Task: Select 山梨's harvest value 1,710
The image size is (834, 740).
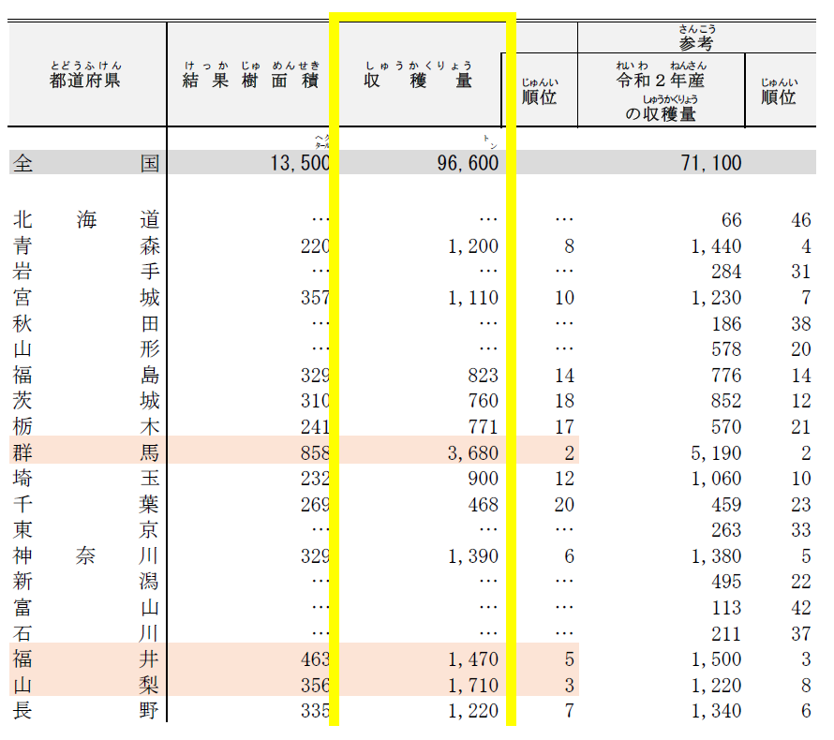Action: [x=472, y=686]
